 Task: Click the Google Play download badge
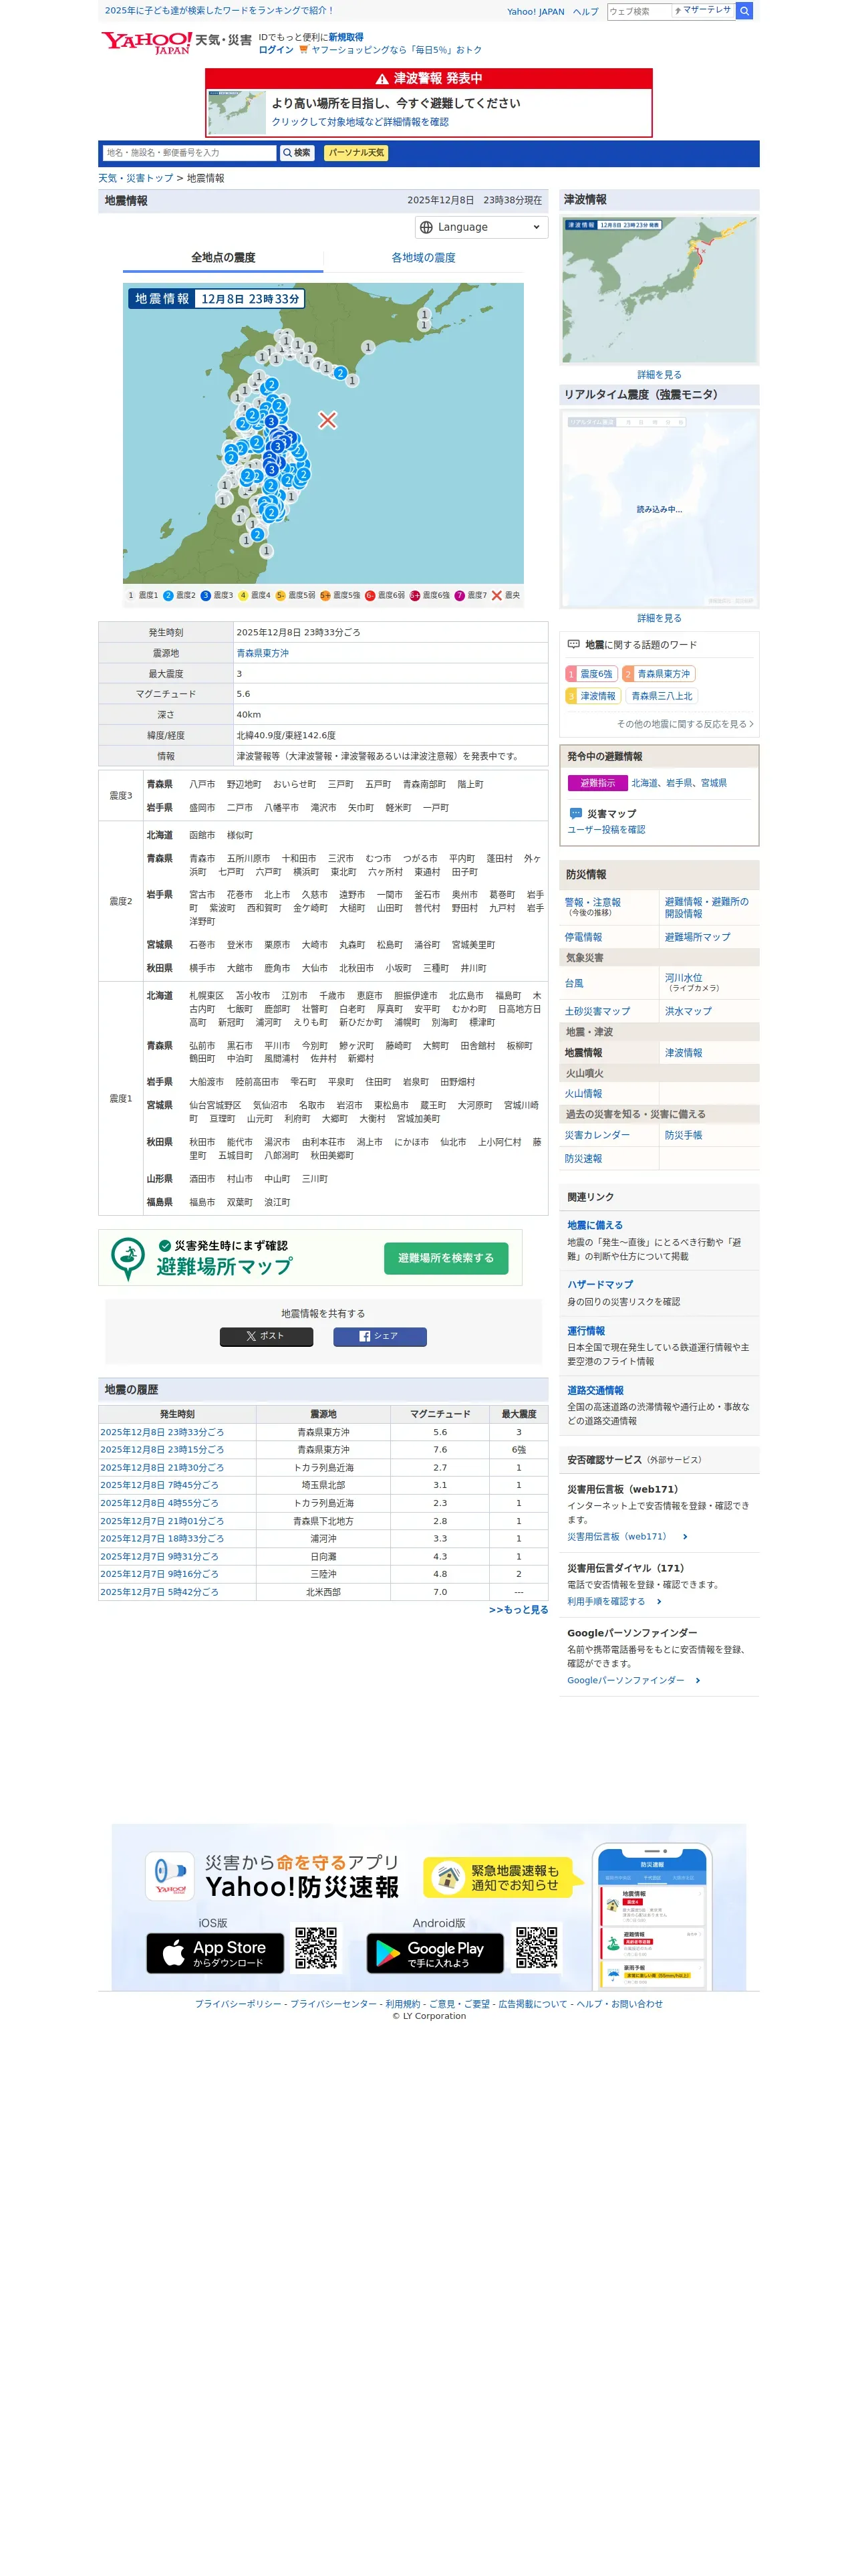(434, 1954)
